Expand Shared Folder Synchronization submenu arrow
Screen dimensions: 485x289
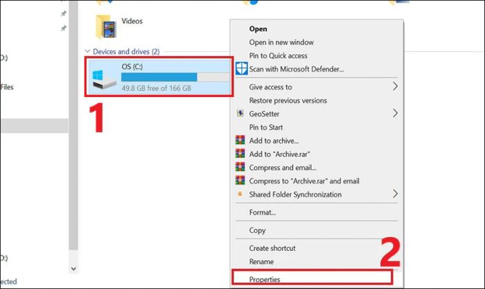tap(395, 194)
